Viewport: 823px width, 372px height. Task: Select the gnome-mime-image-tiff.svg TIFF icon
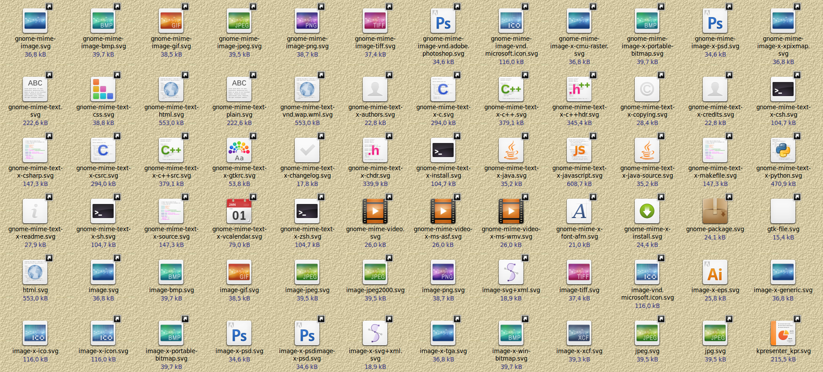point(375,21)
